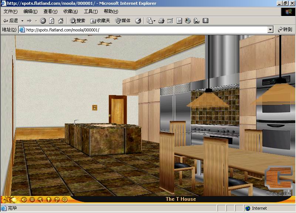The width and height of the screenshot is (296, 213).
Task: Click the edit page toolbar icon
Action: (170, 21)
